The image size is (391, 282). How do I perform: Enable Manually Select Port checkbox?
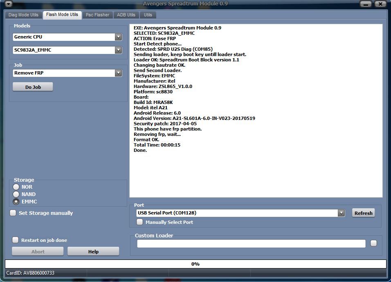click(139, 222)
